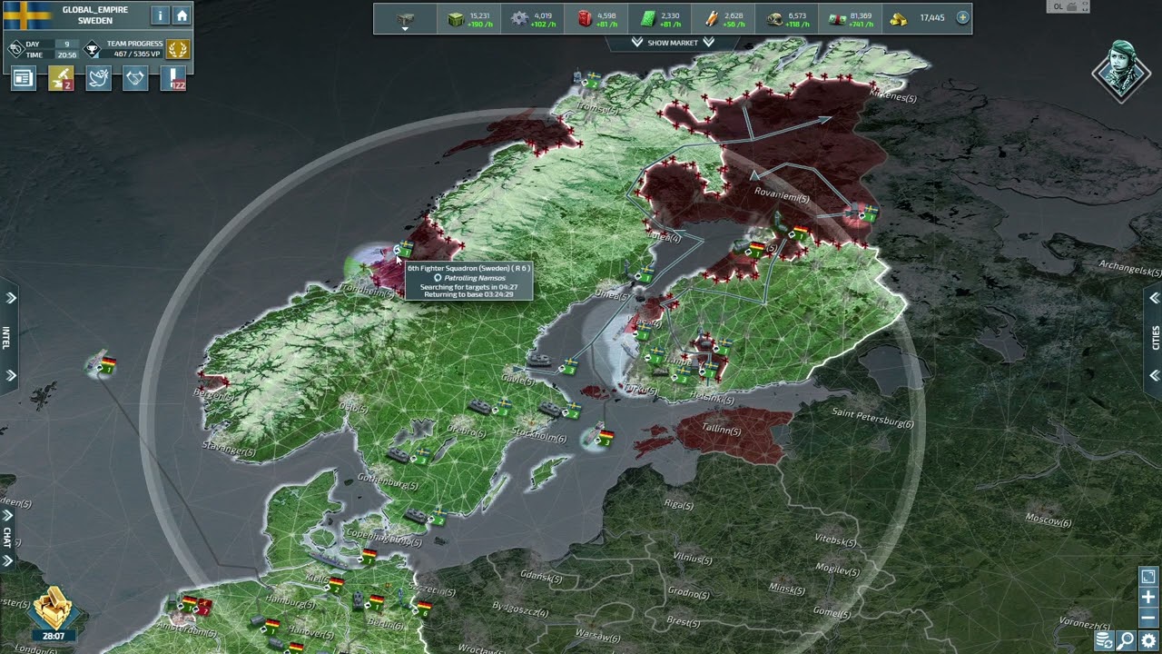Click the 6th Fighter Squadron tooltip
Image resolution: width=1162 pixels, height=654 pixels.
[x=468, y=281]
